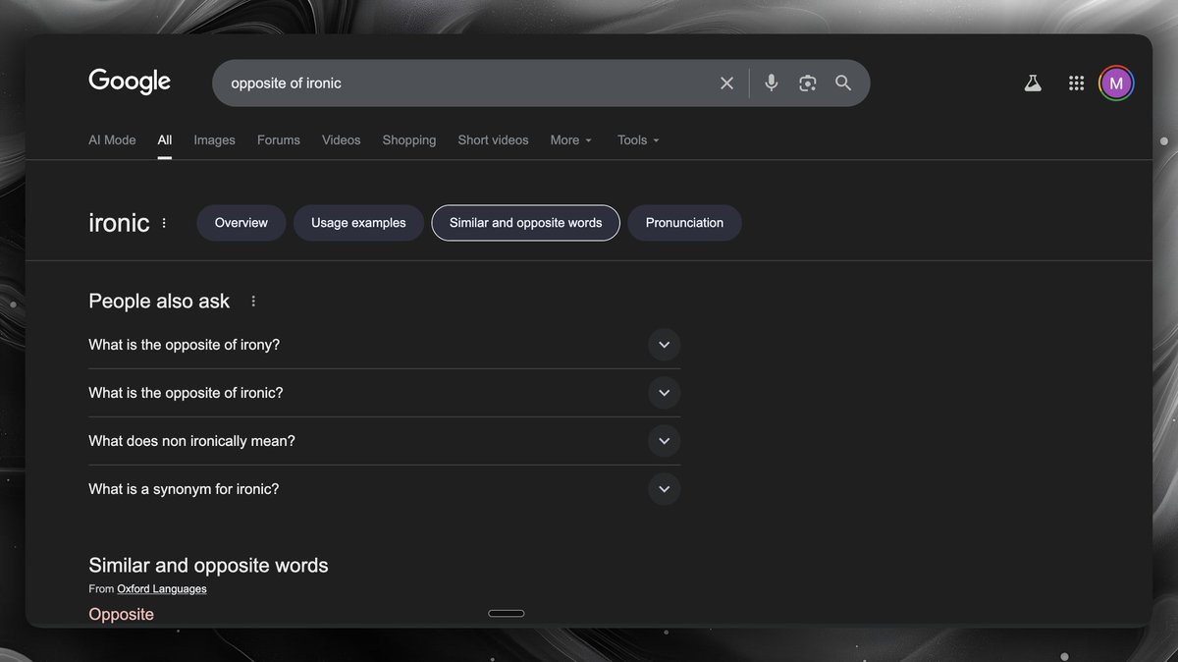Switch to Images tab
1178x662 pixels.
point(214,140)
